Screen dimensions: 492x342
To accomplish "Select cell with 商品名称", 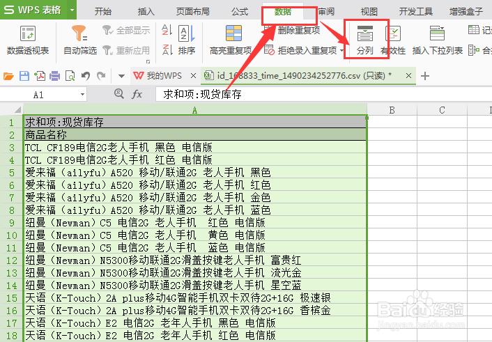I will pos(195,134).
